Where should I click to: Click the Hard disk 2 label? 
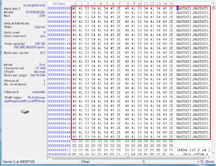click(x=12, y=9)
